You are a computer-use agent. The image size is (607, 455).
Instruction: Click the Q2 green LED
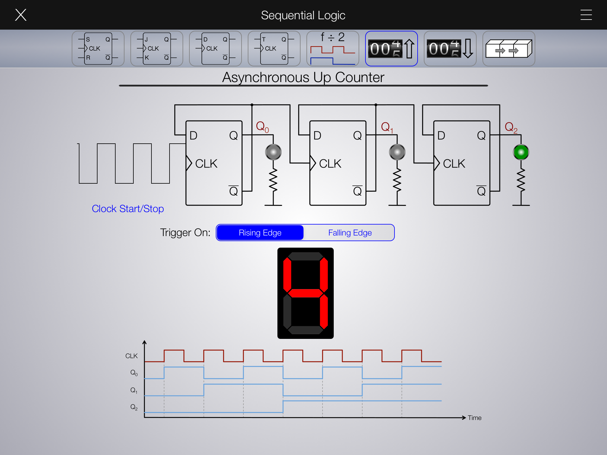pyautogui.click(x=521, y=152)
